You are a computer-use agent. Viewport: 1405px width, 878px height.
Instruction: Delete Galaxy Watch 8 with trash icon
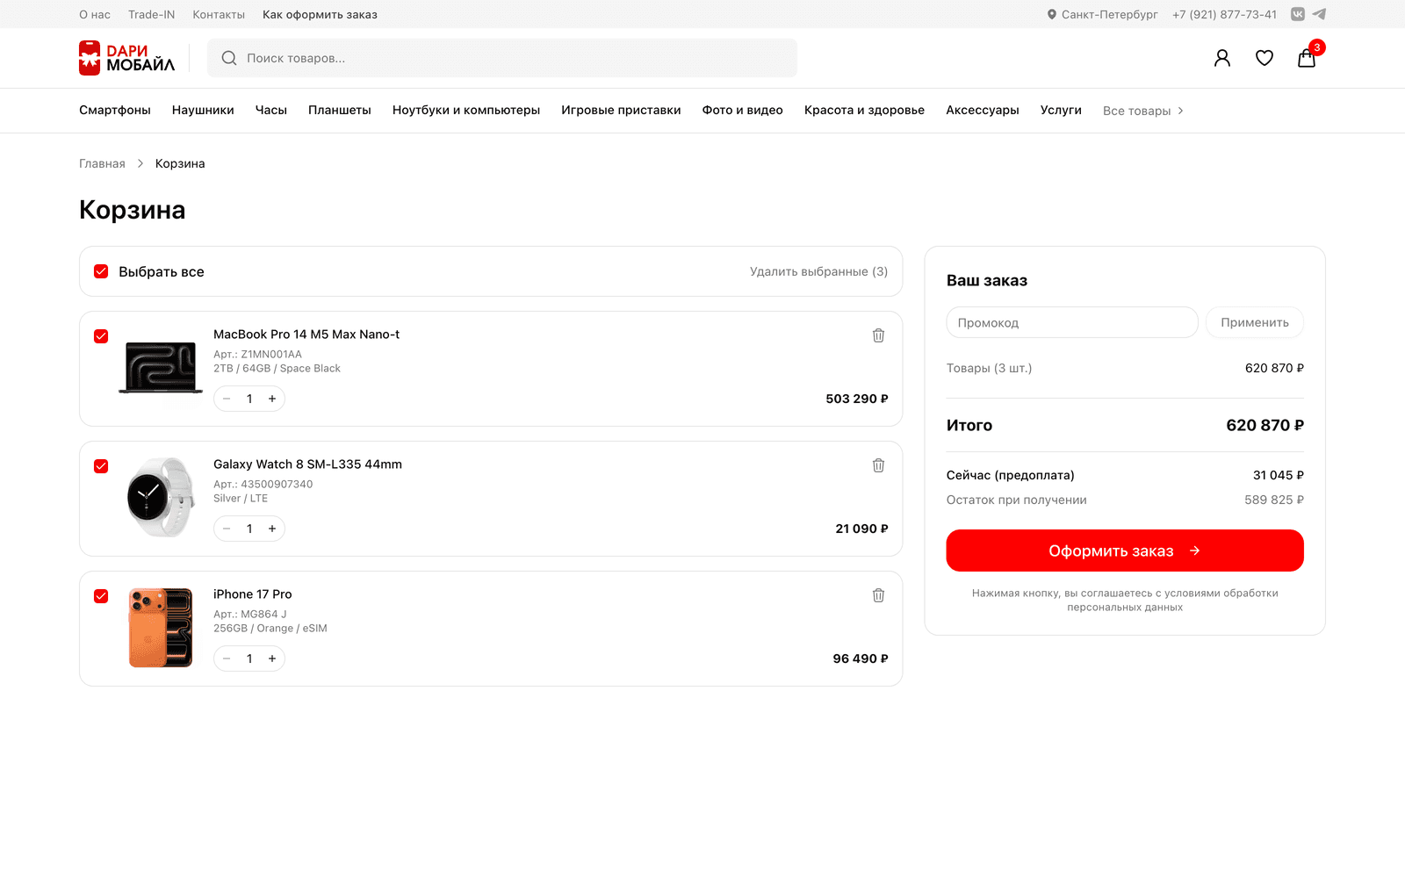pyautogui.click(x=878, y=465)
